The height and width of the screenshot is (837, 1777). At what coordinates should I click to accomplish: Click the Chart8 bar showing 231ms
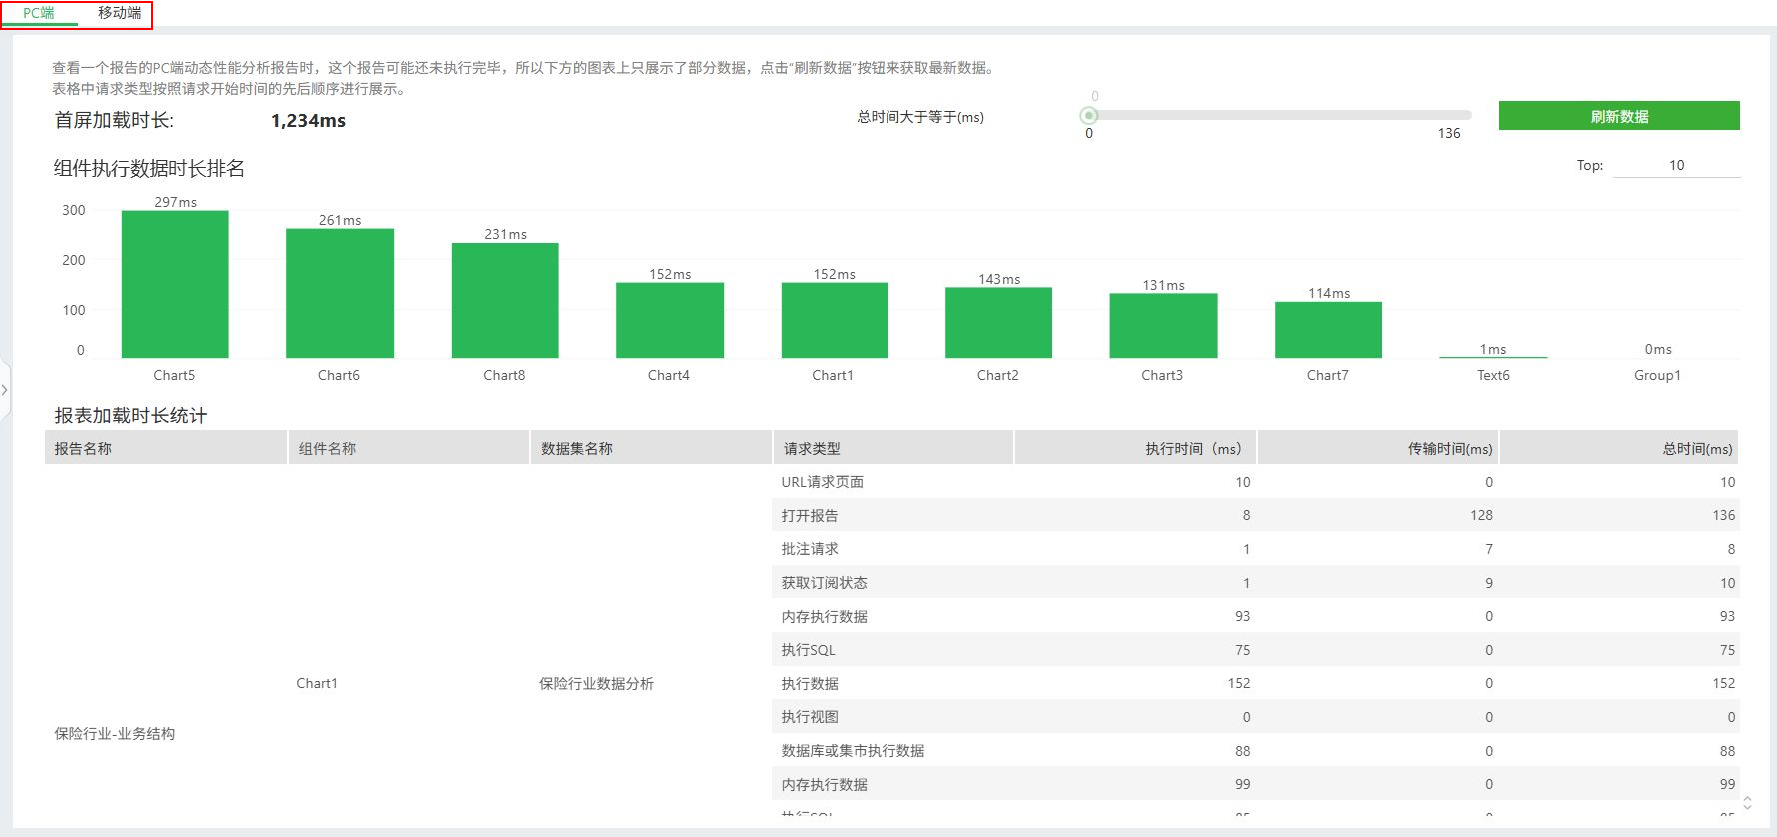[x=505, y=300]
